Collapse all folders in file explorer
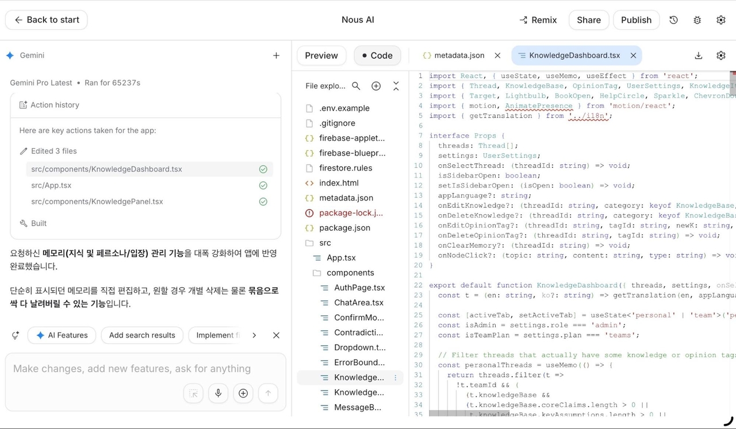Viewport: 736px width, 429px height. pos(396,86)
